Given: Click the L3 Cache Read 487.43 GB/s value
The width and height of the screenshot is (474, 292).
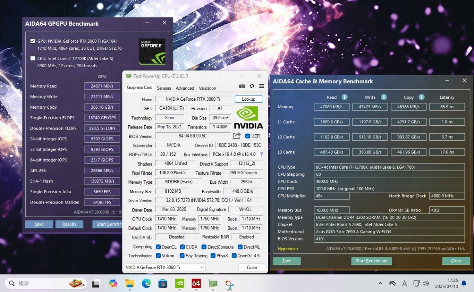Looking at the screenshot, I should click(331, 152).
